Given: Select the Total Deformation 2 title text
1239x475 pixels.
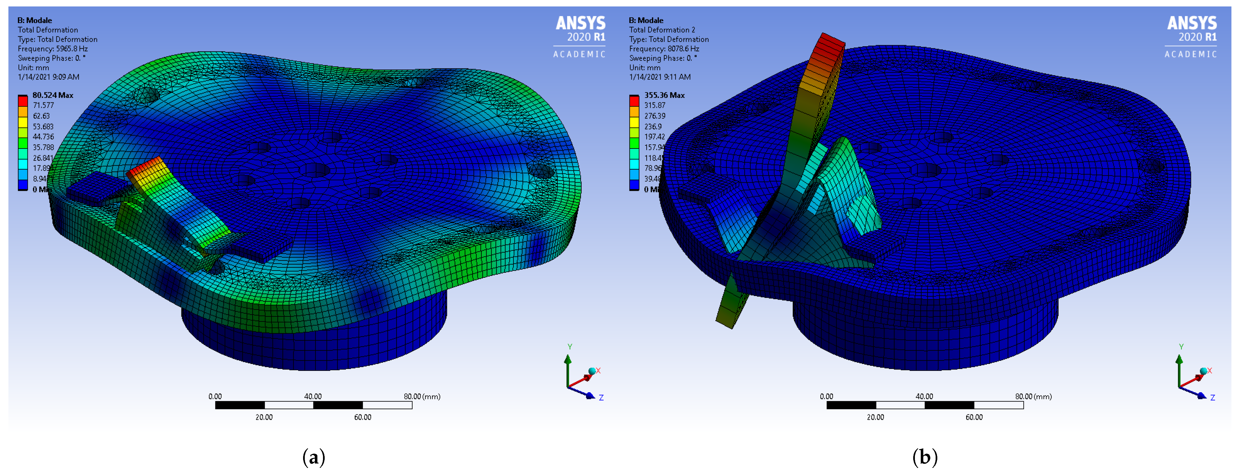Looking at the screenshot, I should [662, 30].
